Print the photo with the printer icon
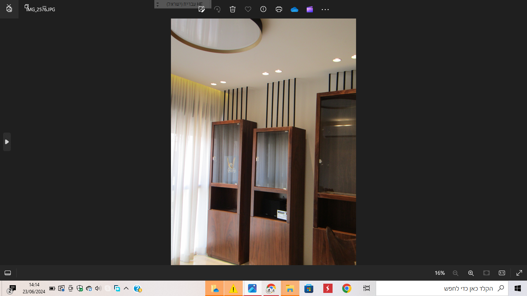 coord(279,9)
